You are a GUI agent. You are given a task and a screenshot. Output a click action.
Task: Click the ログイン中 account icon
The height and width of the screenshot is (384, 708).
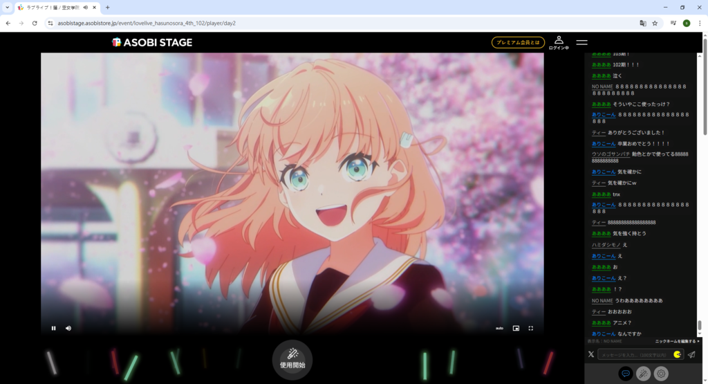pos(559,42)
